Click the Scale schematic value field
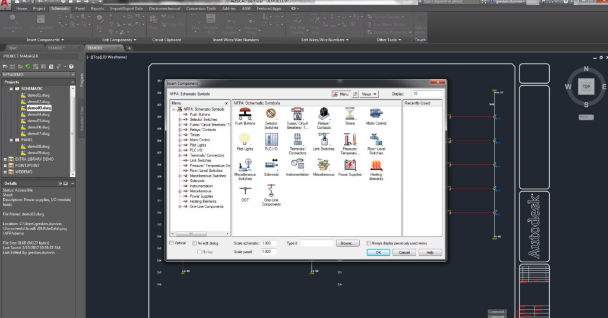This screenshot has height=318, width=608. click(269, 243)
